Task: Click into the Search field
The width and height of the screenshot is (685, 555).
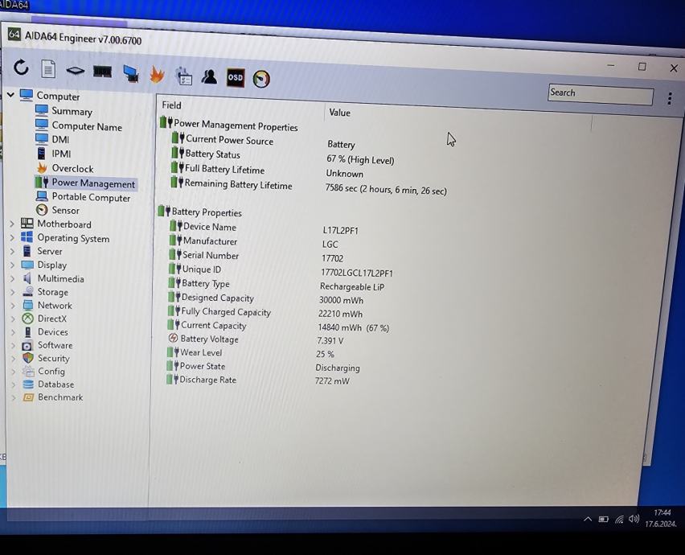Action: pyautogui.click(x=601, y=94)
